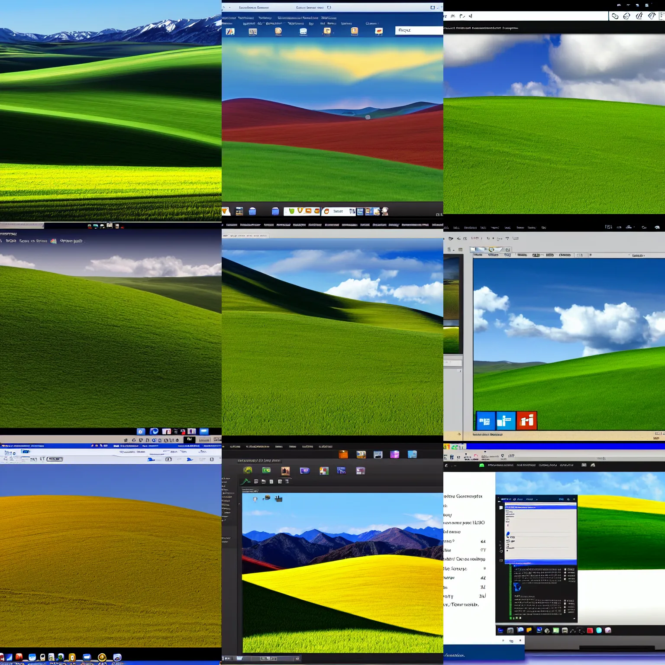Click the colorful chart icon in top-middle toolbar
The image size is (665, 665).
point(230,31)
